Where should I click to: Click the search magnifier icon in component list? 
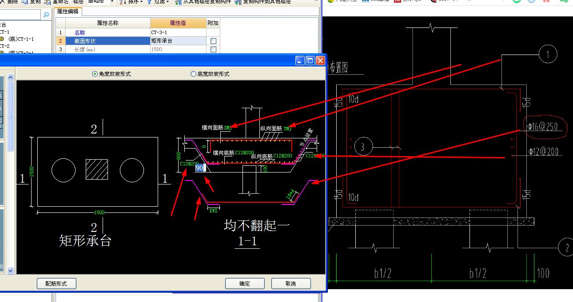pos(46,15)
